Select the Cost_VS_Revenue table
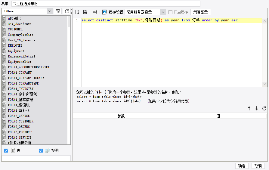The image size is (269, 170). 21,40
